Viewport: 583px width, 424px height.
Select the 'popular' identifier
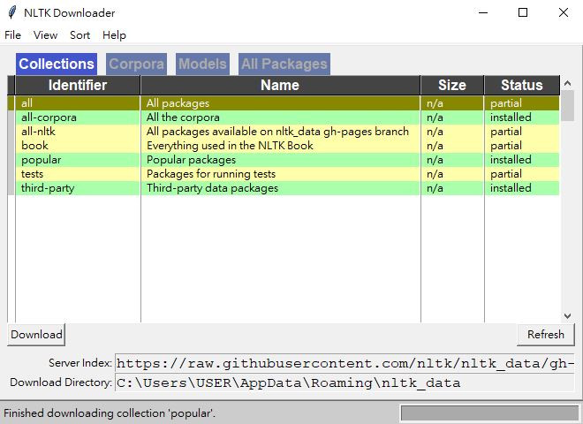click(78, 160)
